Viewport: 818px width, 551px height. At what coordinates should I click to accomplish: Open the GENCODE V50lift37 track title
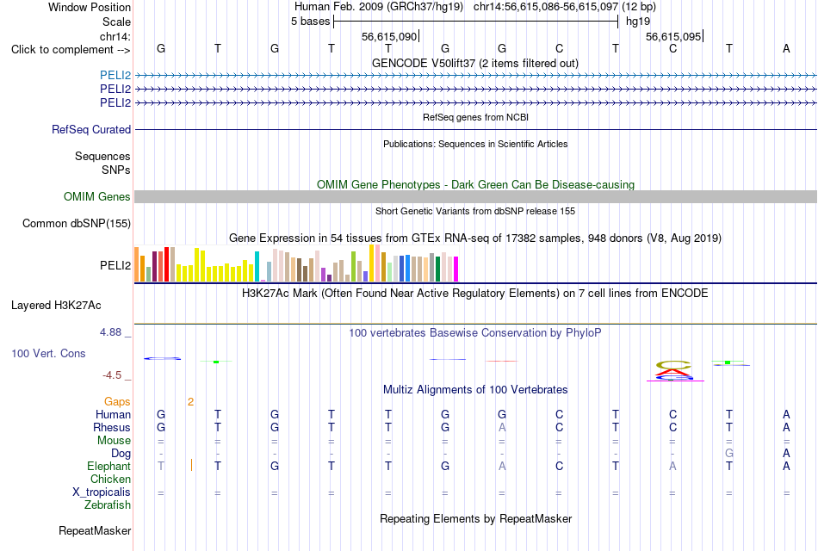point(475,63)
